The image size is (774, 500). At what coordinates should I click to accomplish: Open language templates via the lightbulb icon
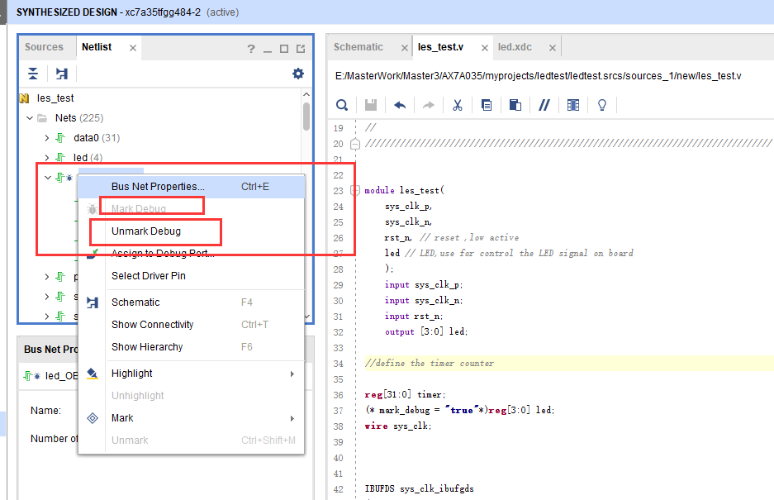601,105
